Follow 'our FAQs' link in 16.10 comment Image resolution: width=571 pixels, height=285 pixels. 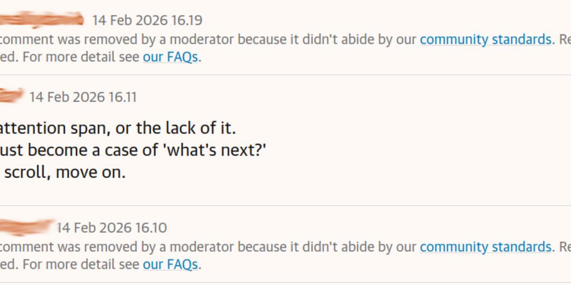tap(170, 265)
